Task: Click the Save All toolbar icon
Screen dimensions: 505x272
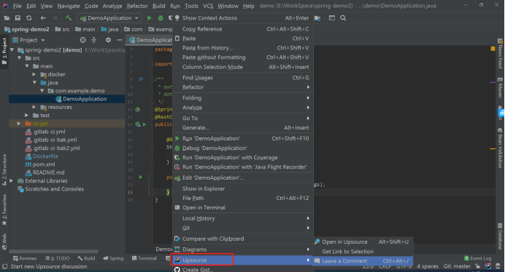Action: [x=18, y=18]
